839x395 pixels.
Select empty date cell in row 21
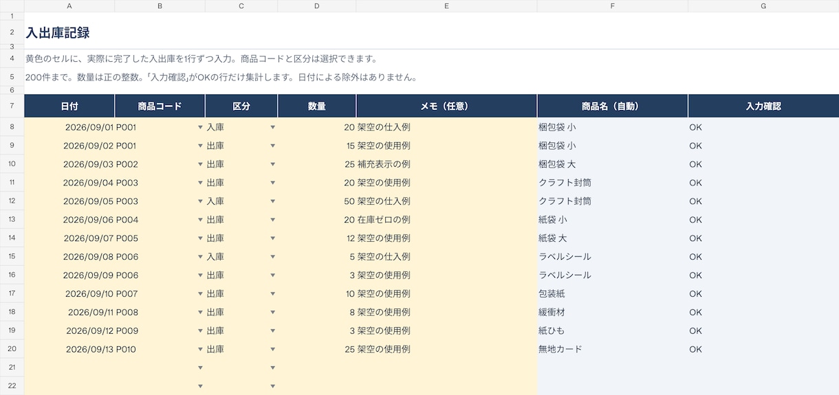click(x=69, y=368)
